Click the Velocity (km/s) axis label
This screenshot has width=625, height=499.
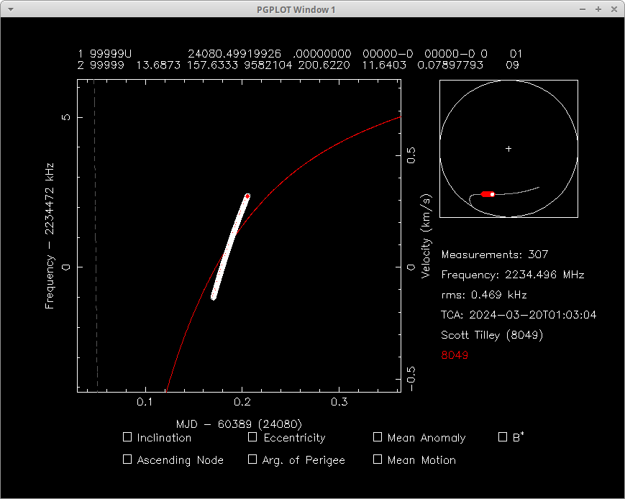click(x=426, y=236)
